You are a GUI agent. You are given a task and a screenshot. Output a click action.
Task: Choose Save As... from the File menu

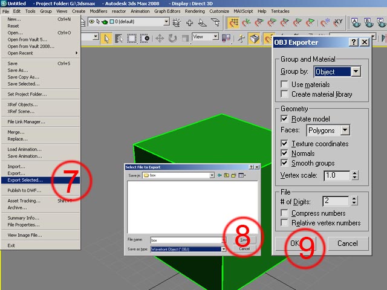41,70
